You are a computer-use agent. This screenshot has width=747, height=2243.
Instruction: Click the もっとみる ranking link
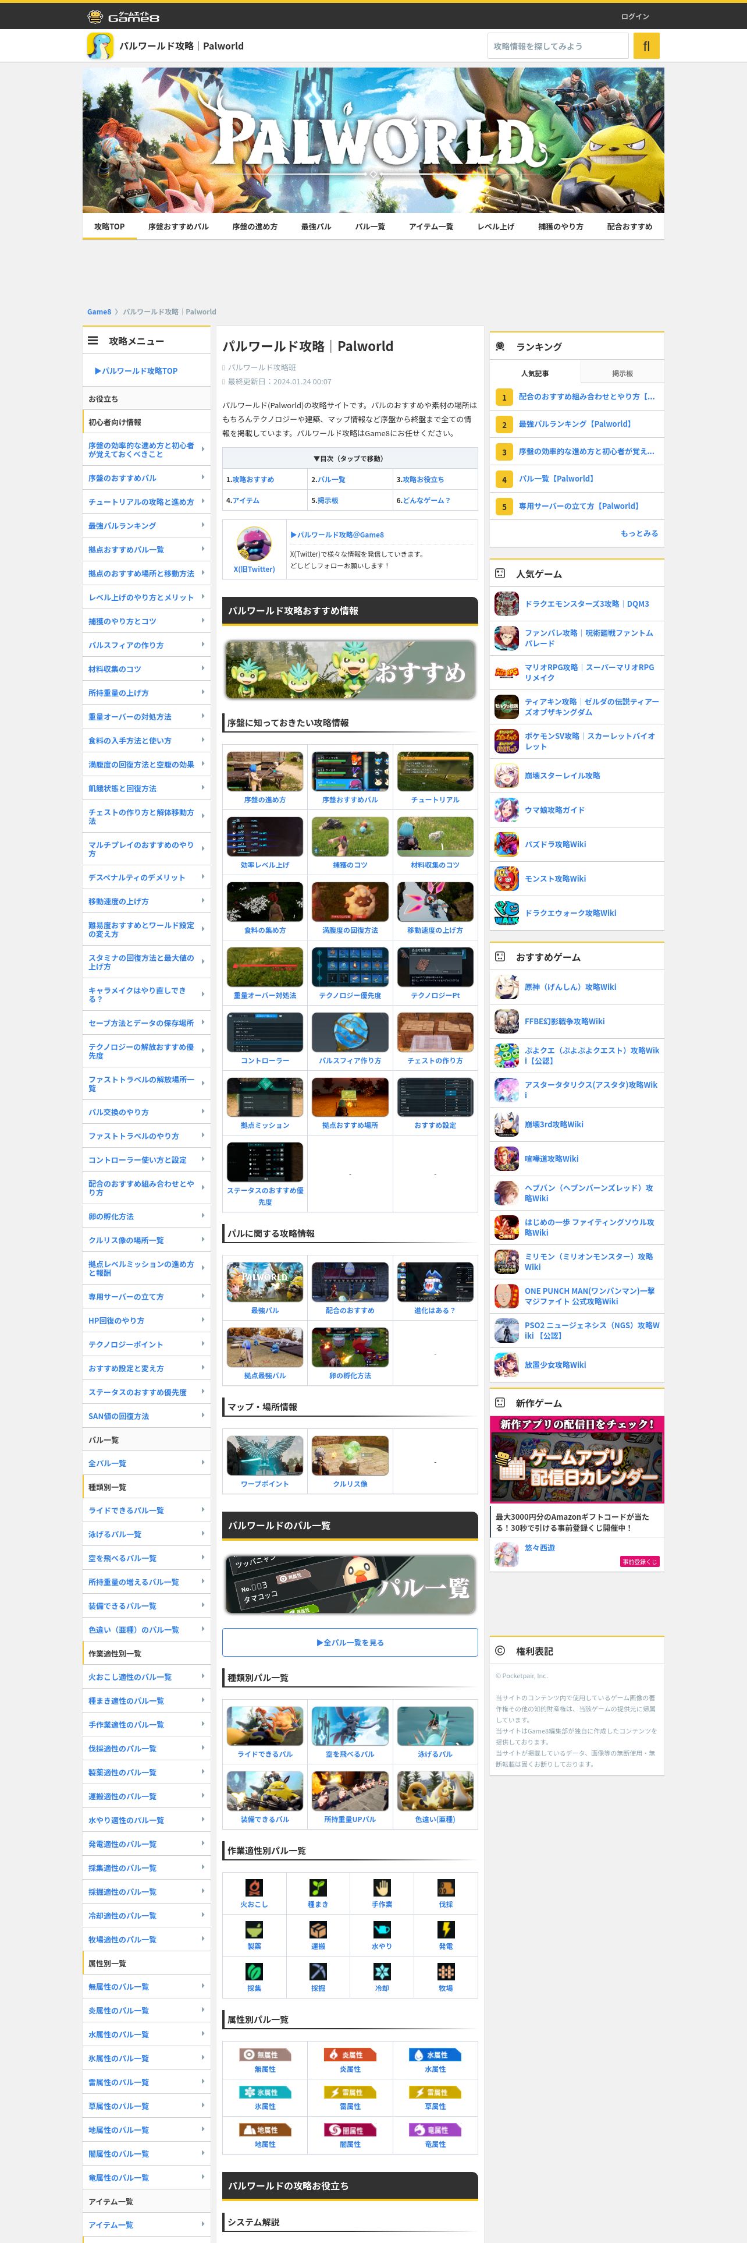(x=639, y=533)
